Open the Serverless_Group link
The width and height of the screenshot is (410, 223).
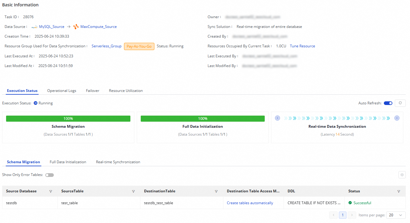pos(107,46)
